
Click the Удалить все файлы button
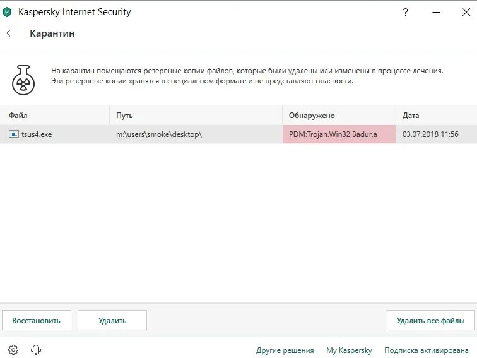430,320
